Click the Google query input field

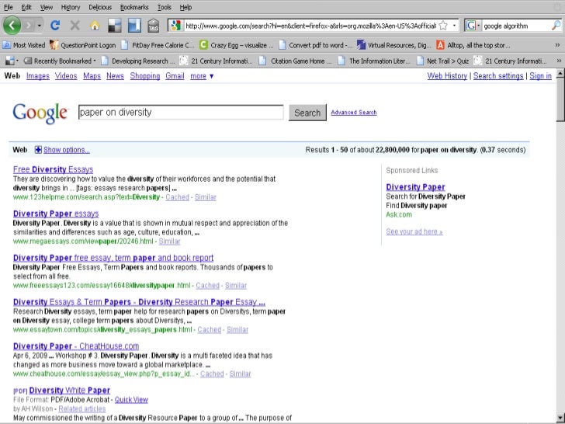(181, 113)
